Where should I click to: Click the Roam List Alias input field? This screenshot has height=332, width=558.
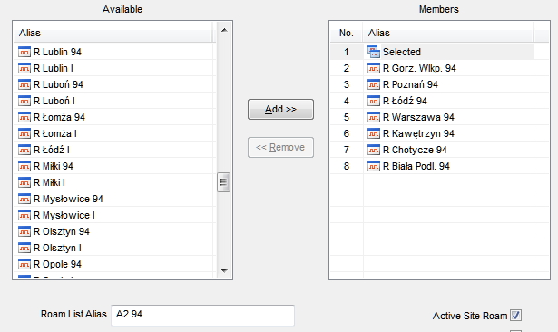click(x=203, y=315)
